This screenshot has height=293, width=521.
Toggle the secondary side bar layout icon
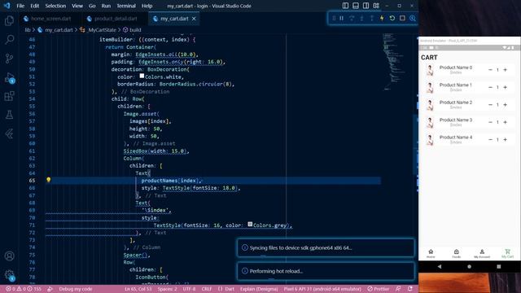(x=366, y=6)
